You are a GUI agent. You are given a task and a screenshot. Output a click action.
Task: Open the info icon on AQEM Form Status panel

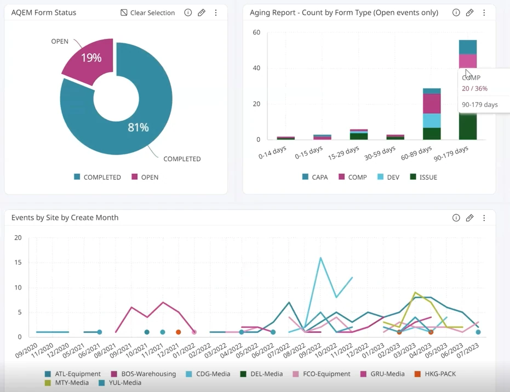pos(188,12)
